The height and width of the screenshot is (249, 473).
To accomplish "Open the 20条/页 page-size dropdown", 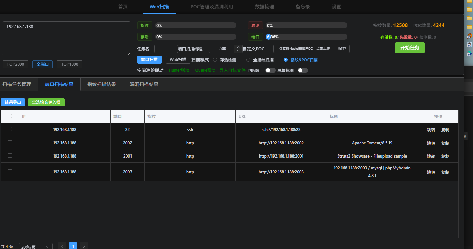I will (x=35, y=246).
